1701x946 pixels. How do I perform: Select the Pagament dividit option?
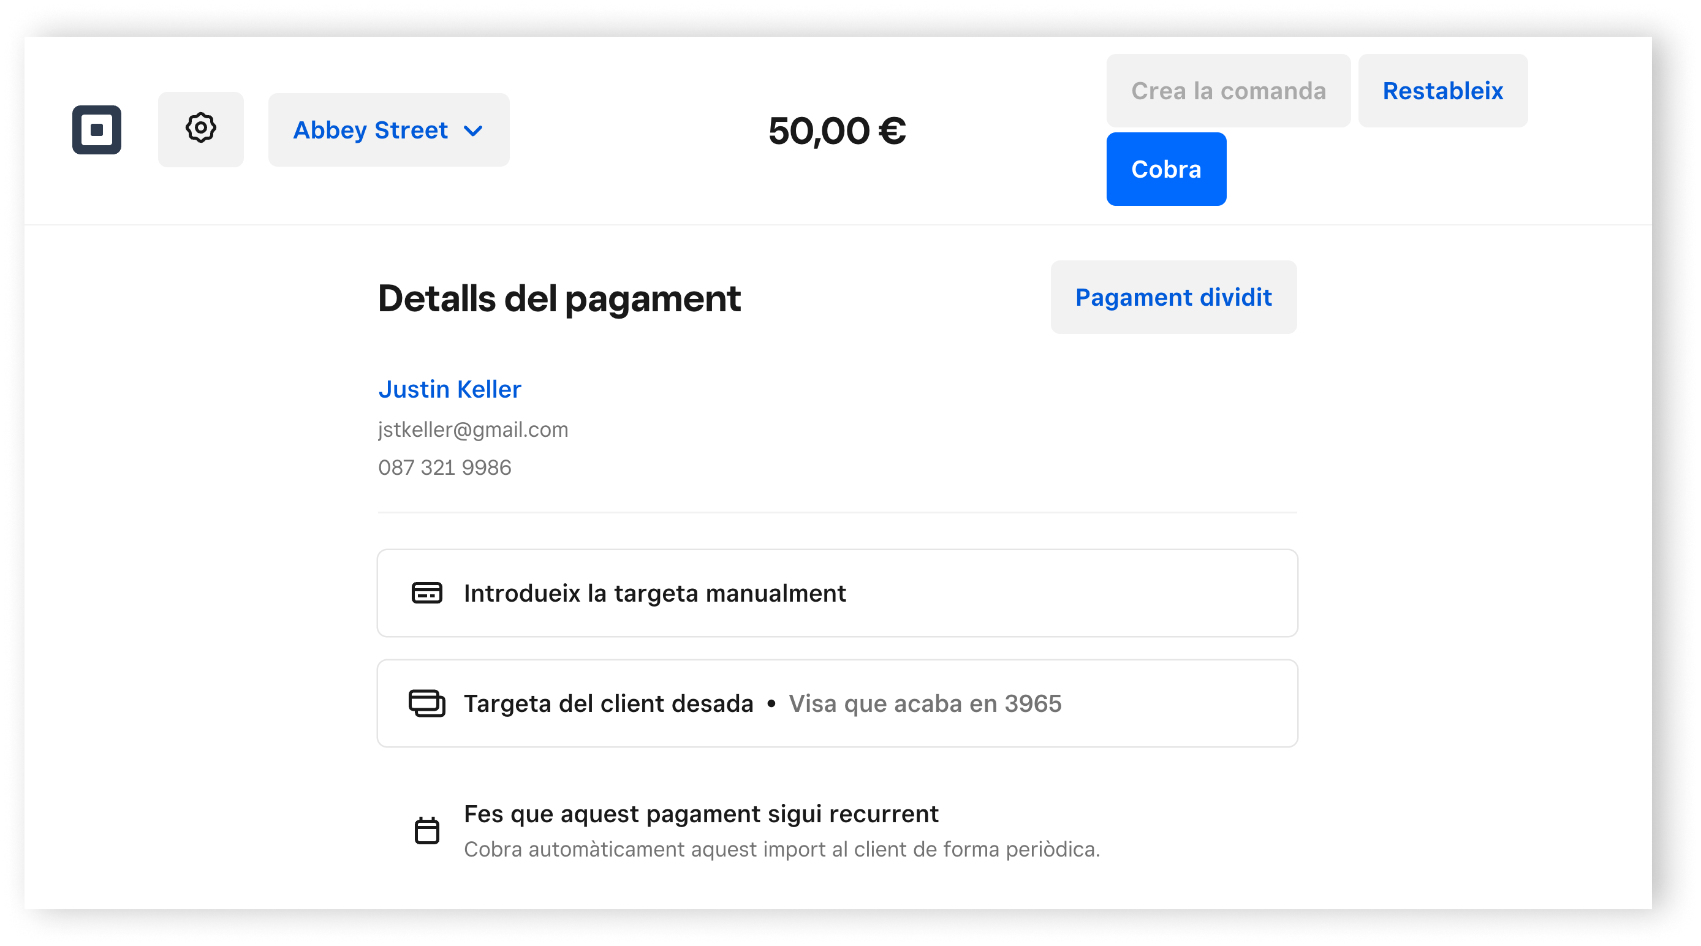(x=1173, y=297)
